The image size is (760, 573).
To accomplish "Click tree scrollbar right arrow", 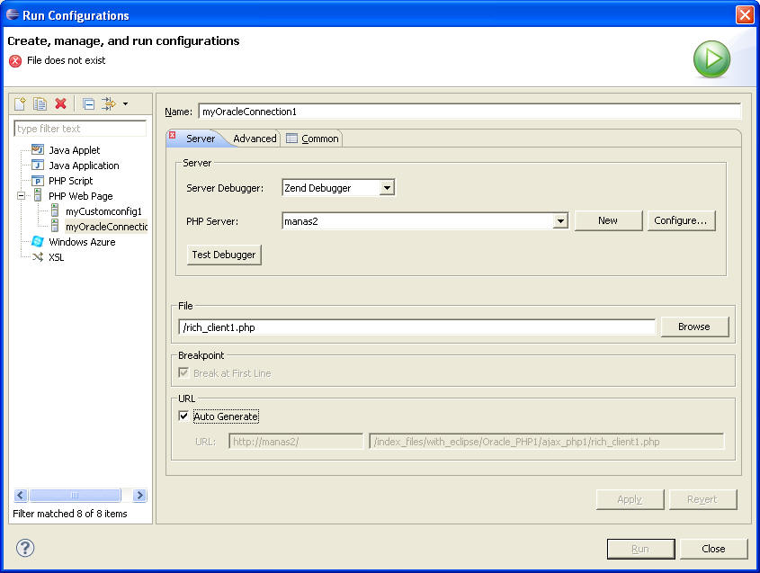I will click(x=139, y=495).
